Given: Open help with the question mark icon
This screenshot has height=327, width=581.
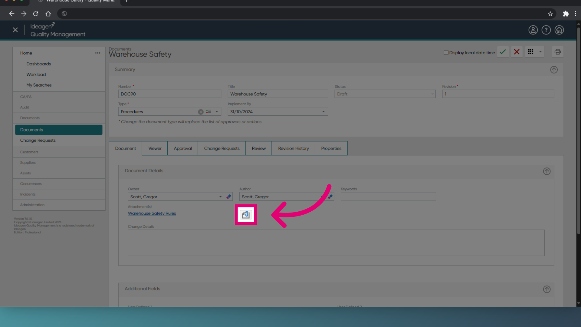Looking at the screenshot, I should 546,30.
